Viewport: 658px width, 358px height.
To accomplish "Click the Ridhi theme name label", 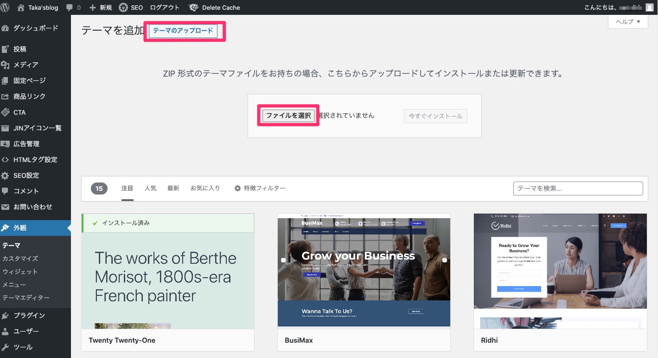I will pyautogui.click(x=489, y=340).
